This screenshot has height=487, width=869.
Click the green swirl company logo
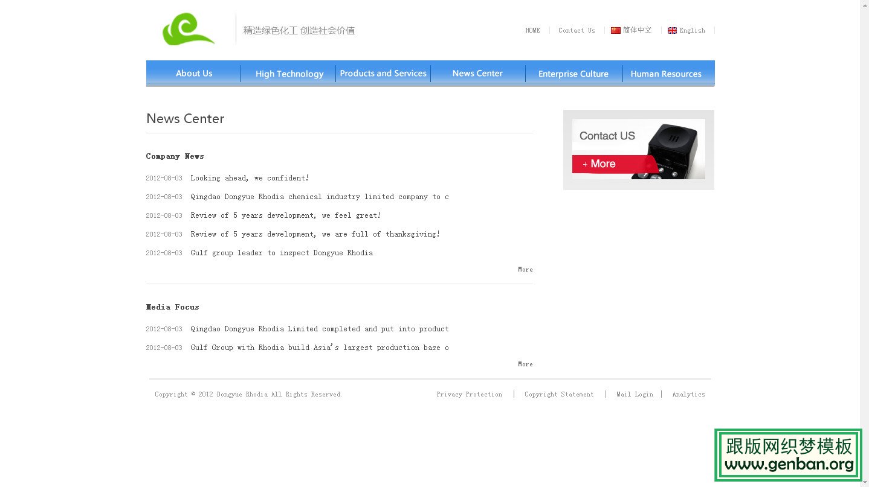[189, 29]
